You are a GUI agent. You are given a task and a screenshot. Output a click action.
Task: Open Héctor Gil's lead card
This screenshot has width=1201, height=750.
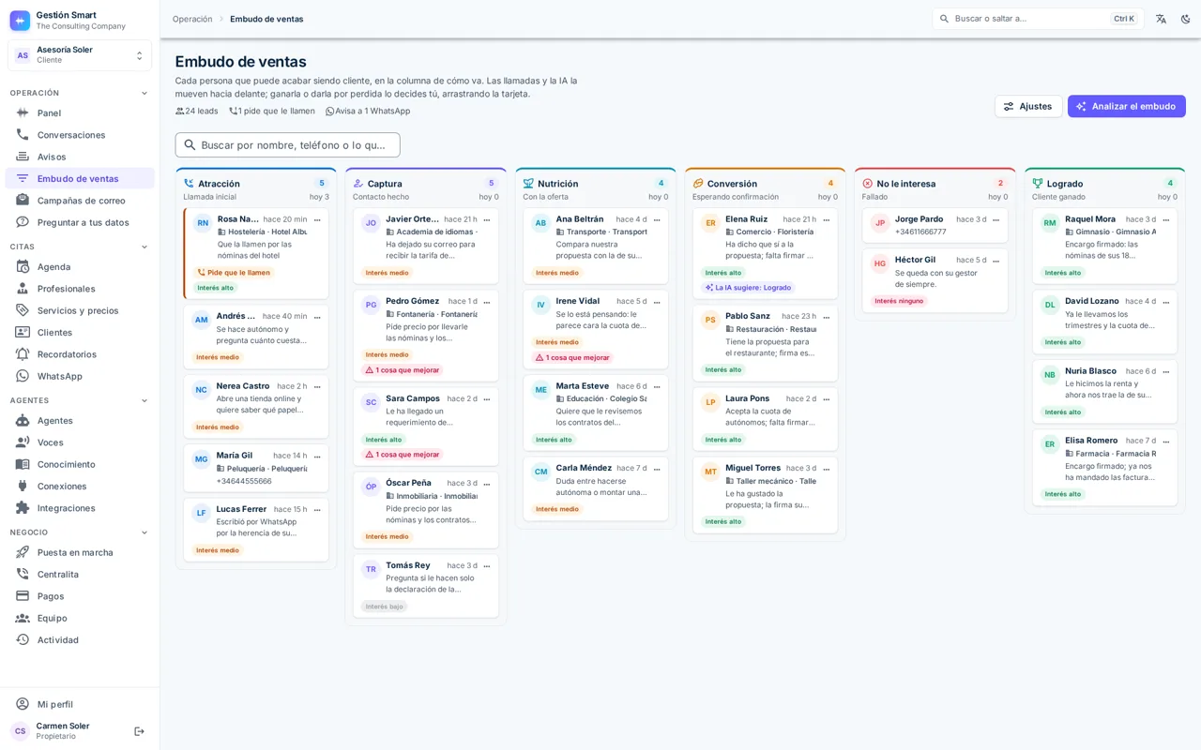[x=935, y=280]
